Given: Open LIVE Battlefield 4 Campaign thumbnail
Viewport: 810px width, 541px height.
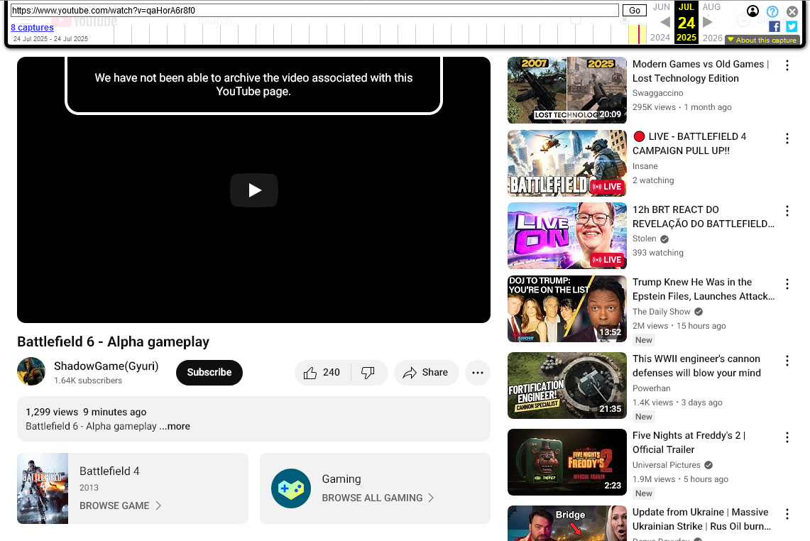Looking at the screenshot, I should pos(567,163).
